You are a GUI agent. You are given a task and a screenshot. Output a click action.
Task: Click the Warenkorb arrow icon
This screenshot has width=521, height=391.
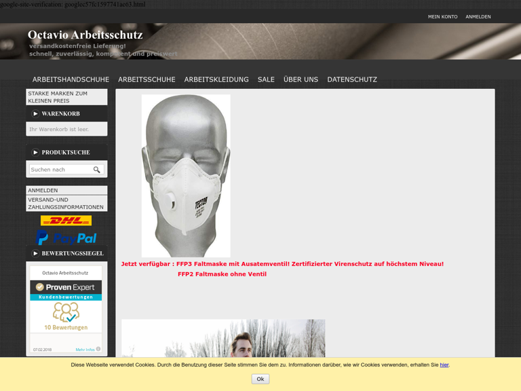coord(35,114)
